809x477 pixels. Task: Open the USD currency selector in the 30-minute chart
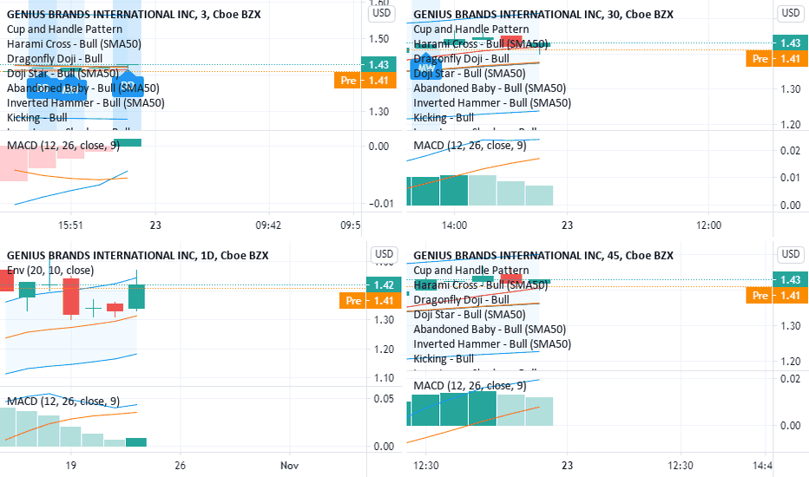pos(791,13)
